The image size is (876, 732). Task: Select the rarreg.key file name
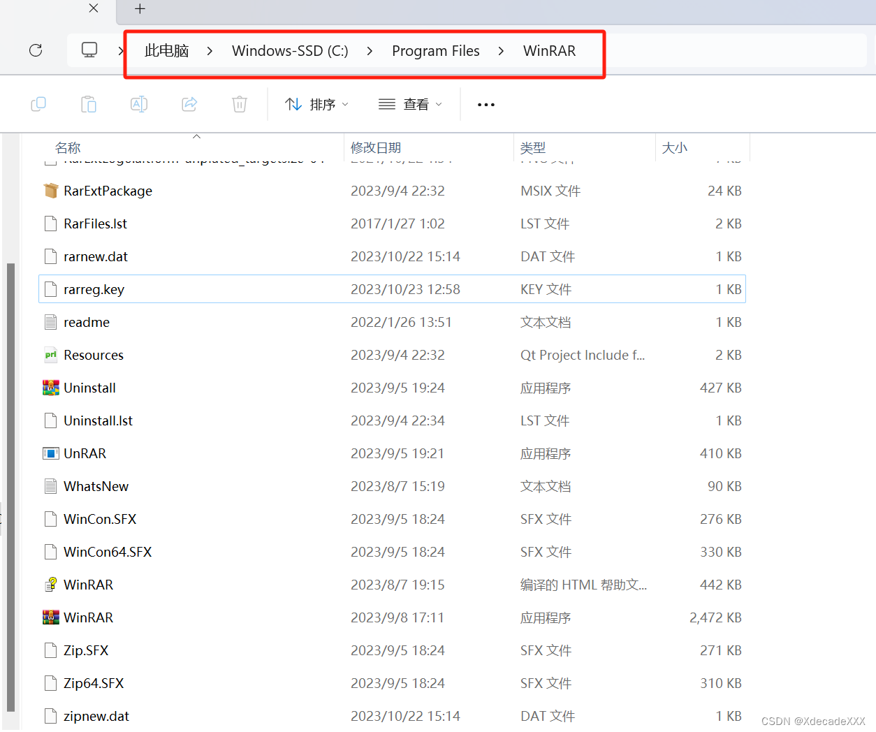click(94, 289)
